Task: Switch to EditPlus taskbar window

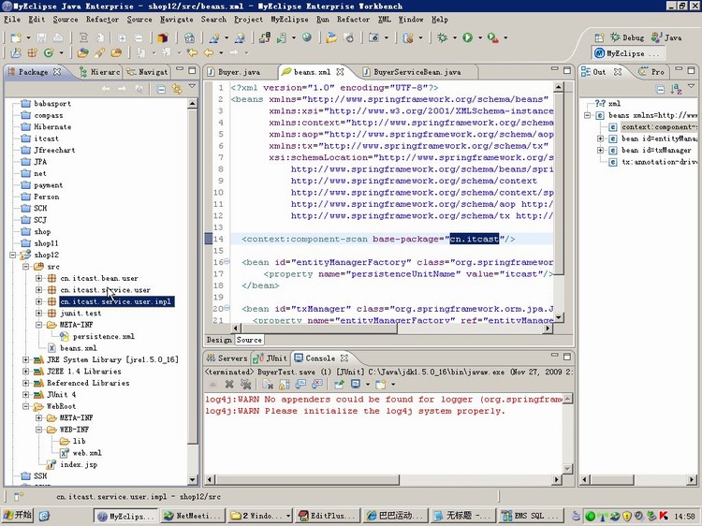Action: click(x=328, y=516)
